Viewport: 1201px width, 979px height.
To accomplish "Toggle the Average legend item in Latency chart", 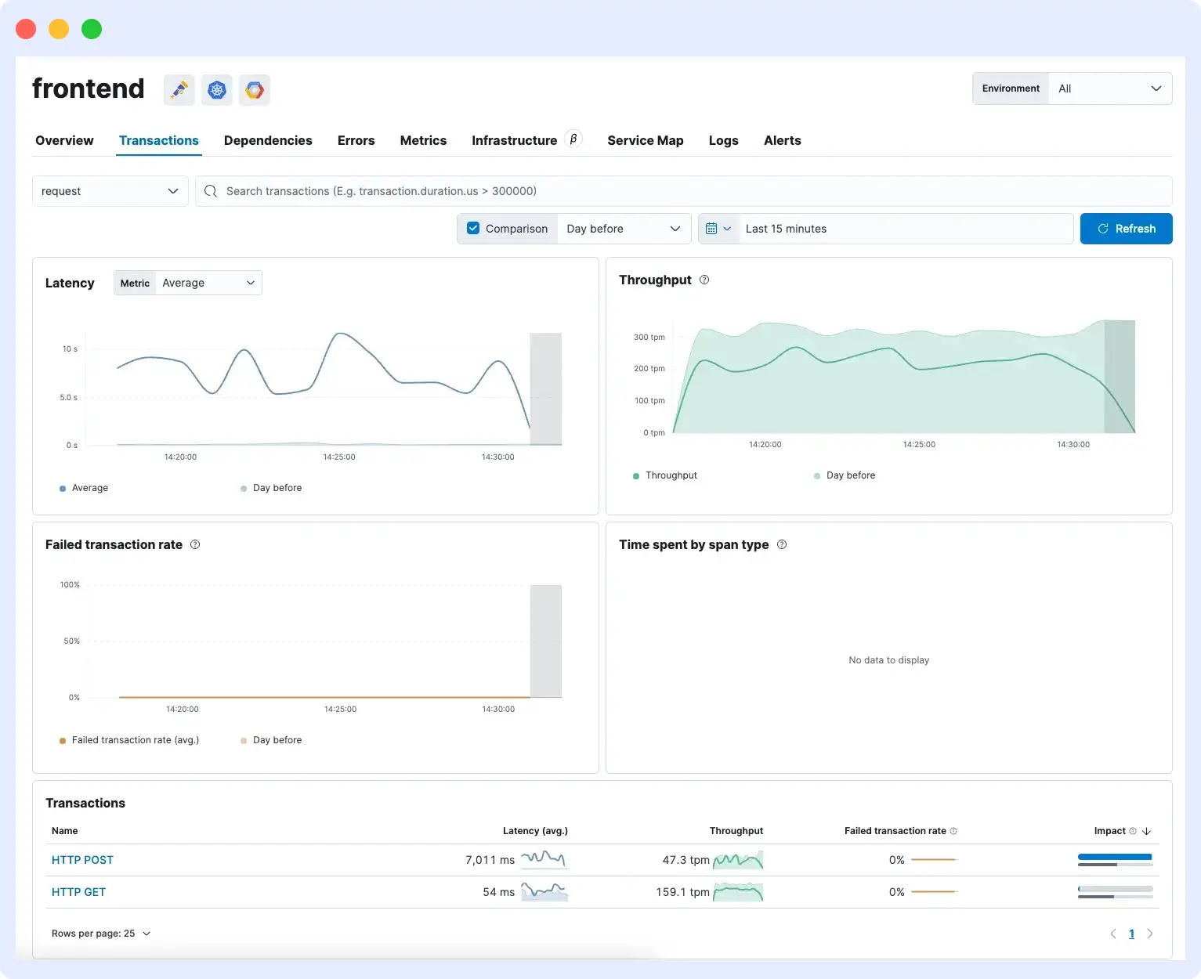I will (84, 488).
